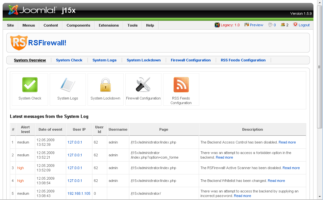The height and width of the screenshot is (200, 323).
Task: Click the Alert level column header
Action: click(25, 129)
